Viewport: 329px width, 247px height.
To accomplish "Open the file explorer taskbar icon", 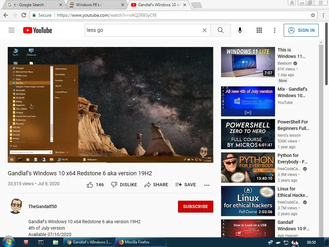I will (55, 242).
